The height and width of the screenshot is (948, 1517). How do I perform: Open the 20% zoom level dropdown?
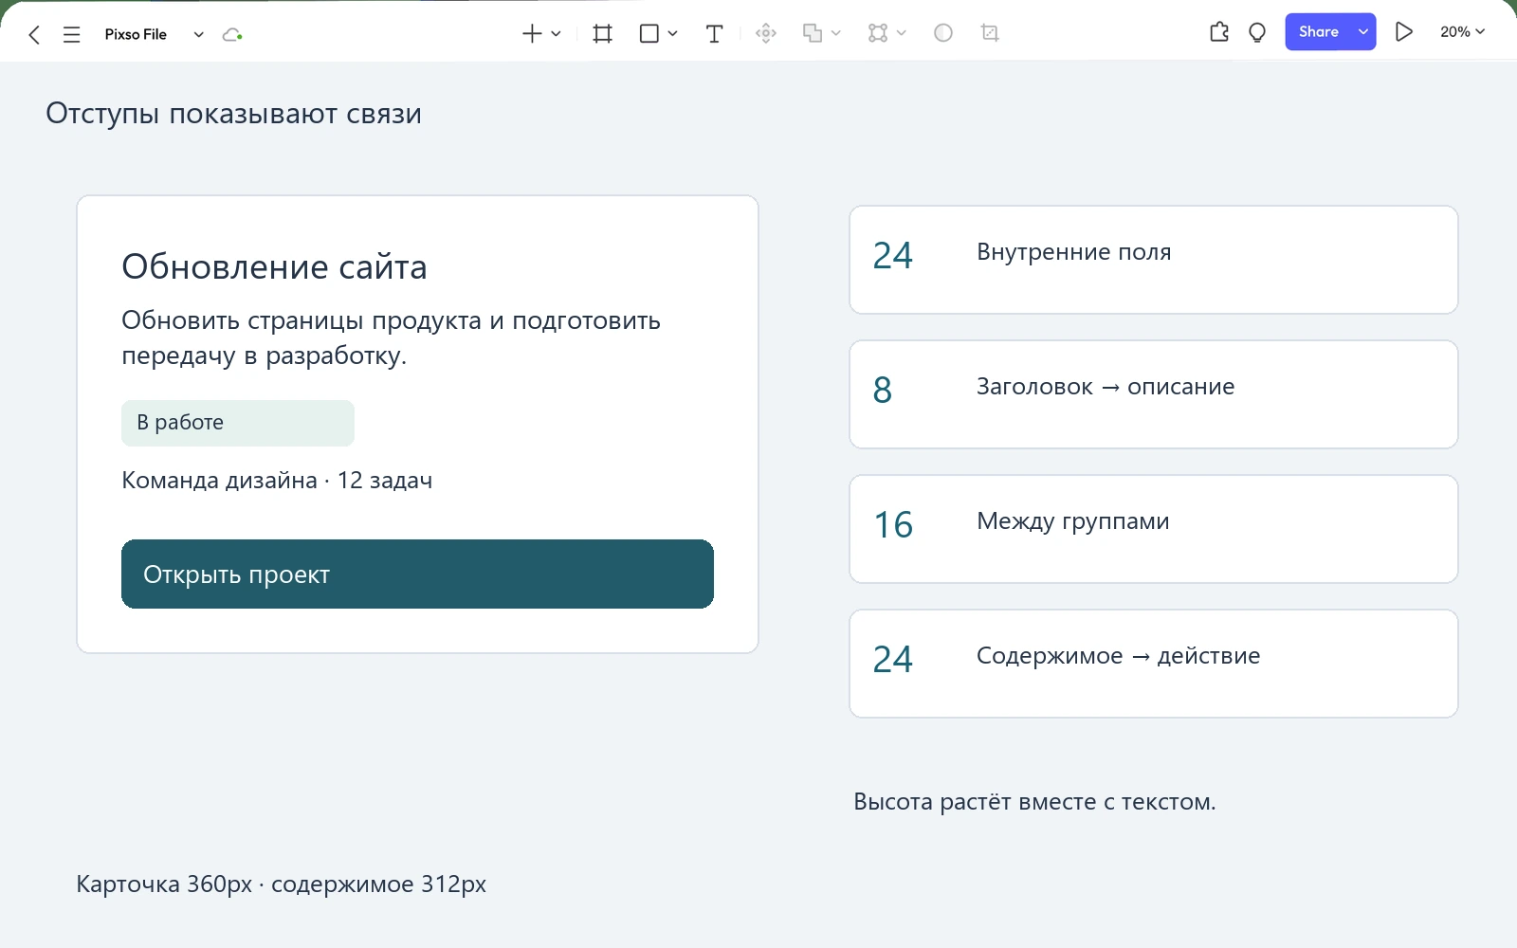point(1463,32)
